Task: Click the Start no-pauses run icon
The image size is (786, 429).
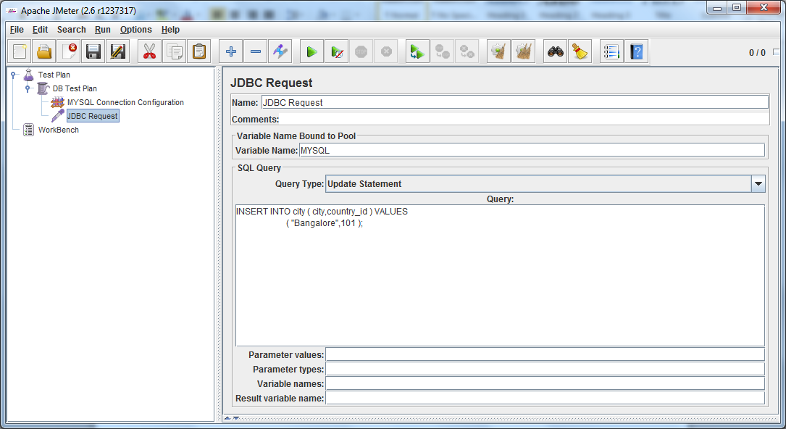Action: coord(337,51)
